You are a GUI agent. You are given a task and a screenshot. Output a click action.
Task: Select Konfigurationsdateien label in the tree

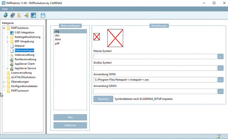pyautogui.click(x=24, y=86)
